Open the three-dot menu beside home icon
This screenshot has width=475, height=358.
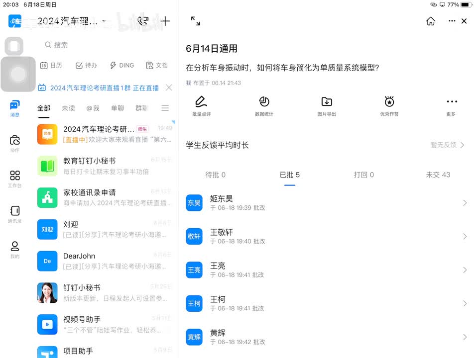pos(452,21)
